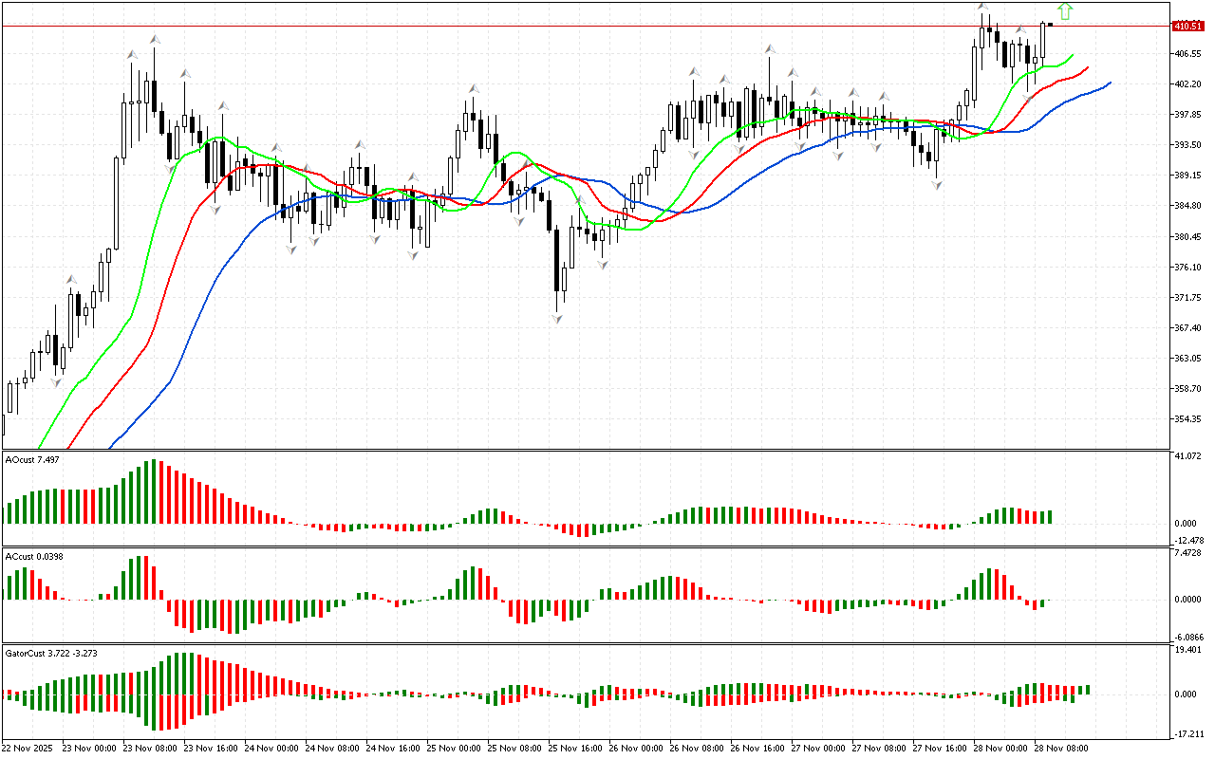
Task: Click the 25 Nov 16:00 time axis label
Action: 574,748
